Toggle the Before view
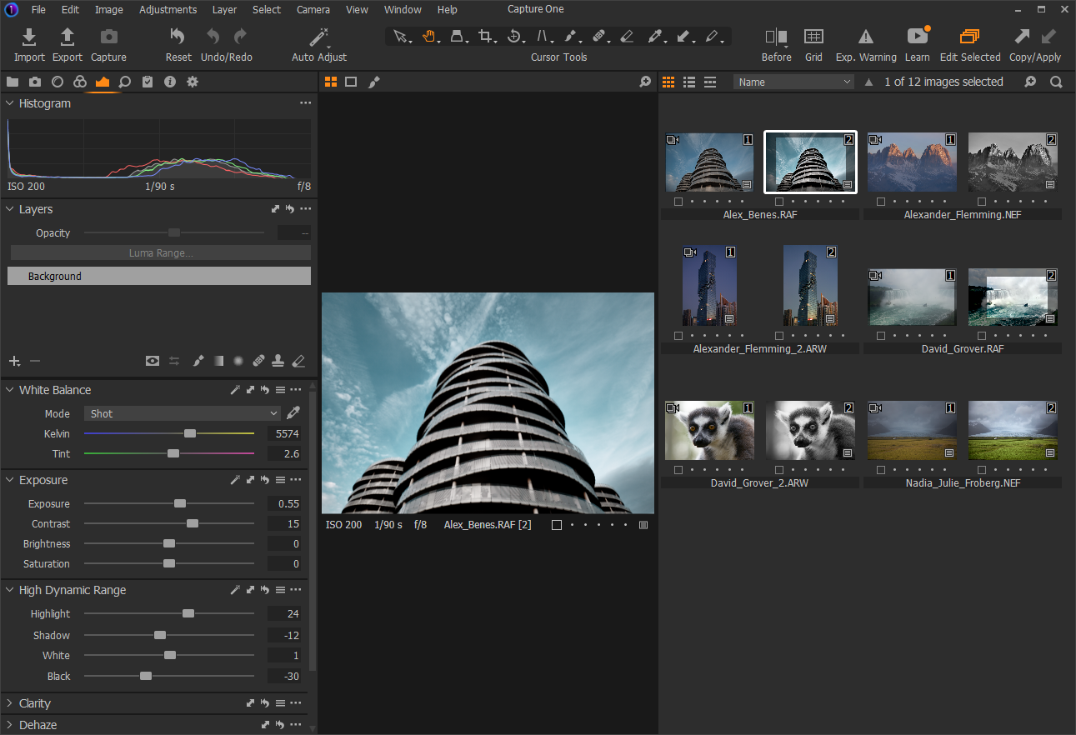 point(776,37)
